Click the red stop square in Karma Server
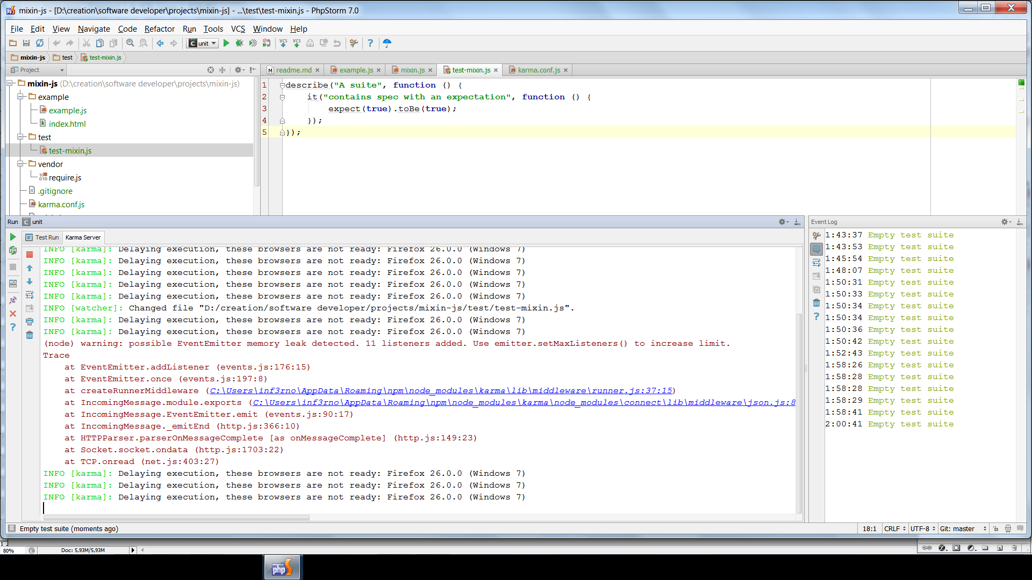 pos(30,255)
